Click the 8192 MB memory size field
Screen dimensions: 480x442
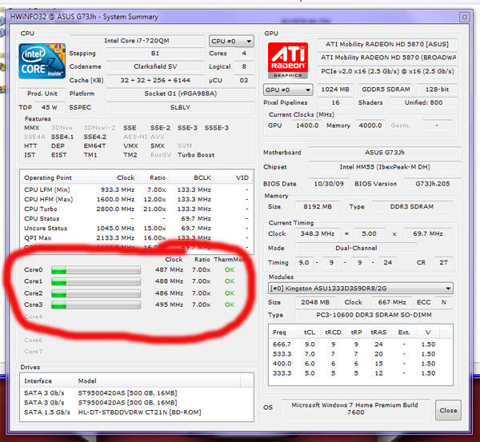click(318, 207)
